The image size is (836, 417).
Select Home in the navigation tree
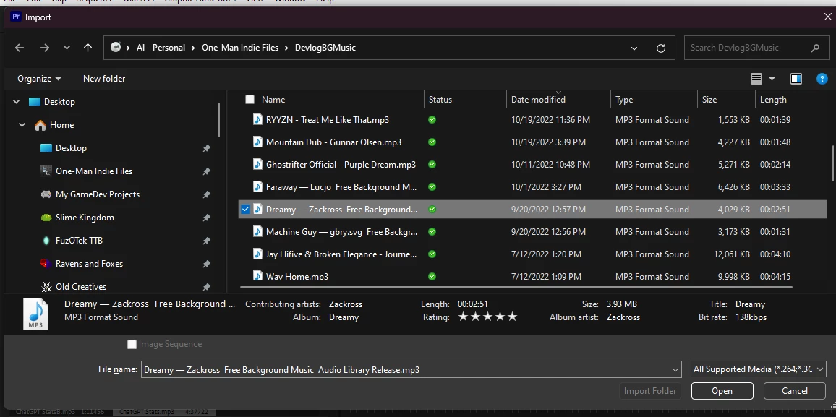tap(62, 125)
